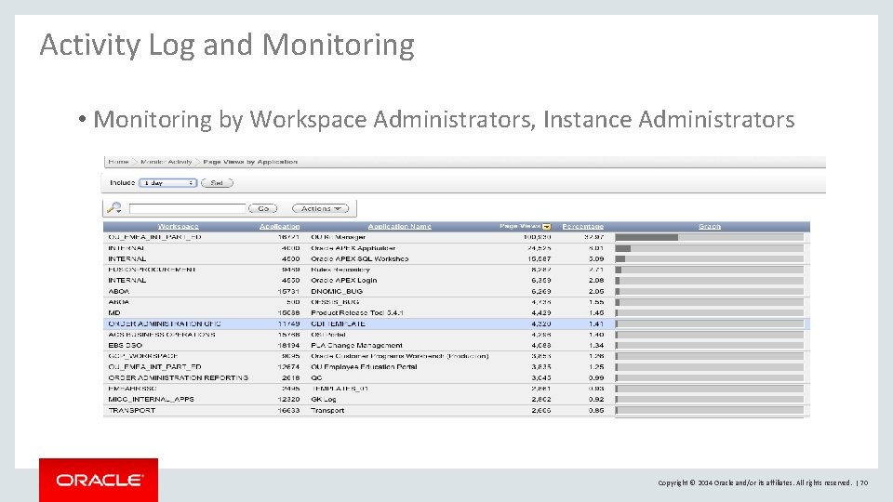Viewport: 893px width, 502px height.
Task: Click ACS BUSINESS OPERATIONS workspace cell
Action: [x=162, y=335]
